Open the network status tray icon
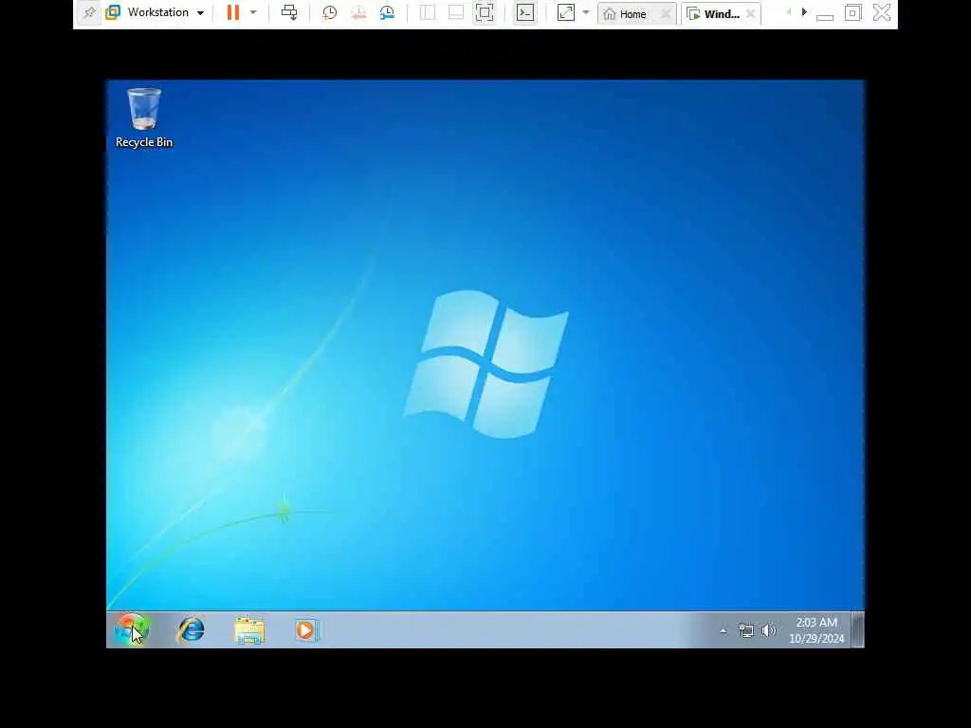The width and height of the screenshot is (971, 728). click(746, 630)
